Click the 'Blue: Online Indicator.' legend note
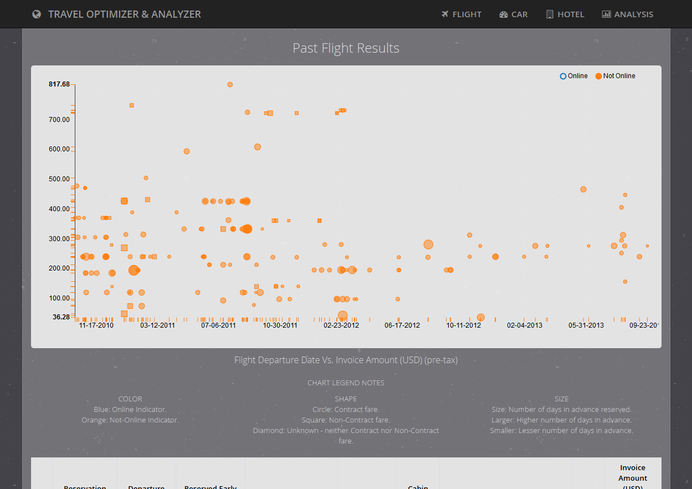The image size is (692, 489). click(x=130, y=410)
